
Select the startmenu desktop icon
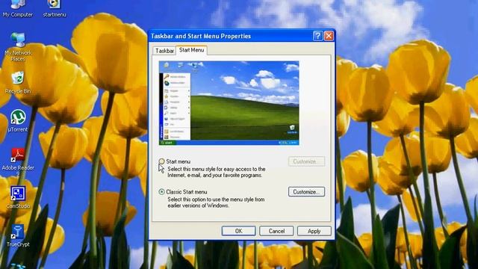click(x=55, y=8)
